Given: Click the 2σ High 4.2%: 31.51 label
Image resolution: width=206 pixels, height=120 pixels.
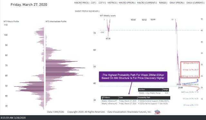Looking at the screenshot, I should [191, 64].
